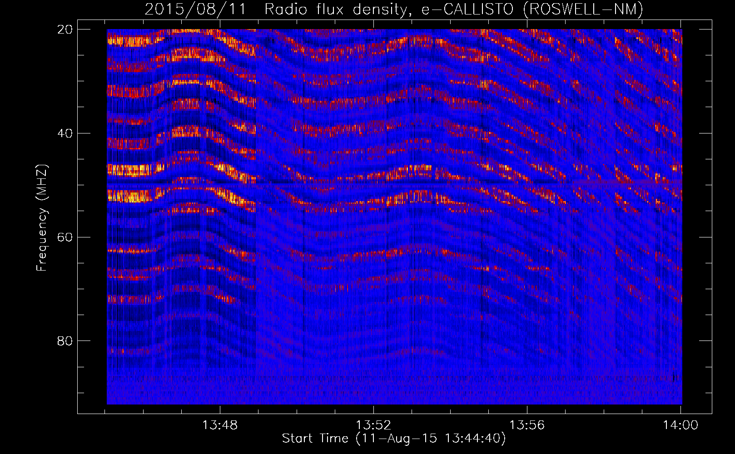Click the 80 frequency tick label
This screenshot has height=454, width=735.
pyautogui.click(x=65, y=341)
